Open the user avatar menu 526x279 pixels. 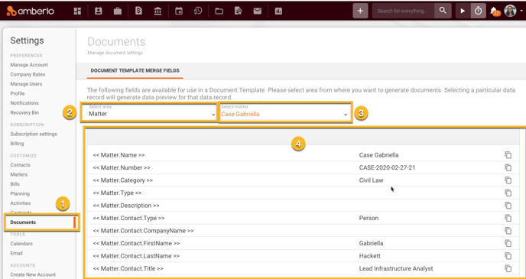(x=510, y=11)
